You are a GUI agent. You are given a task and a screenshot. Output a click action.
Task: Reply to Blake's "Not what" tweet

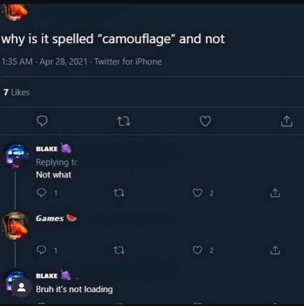pyautogui.click(x=41, y=193)
